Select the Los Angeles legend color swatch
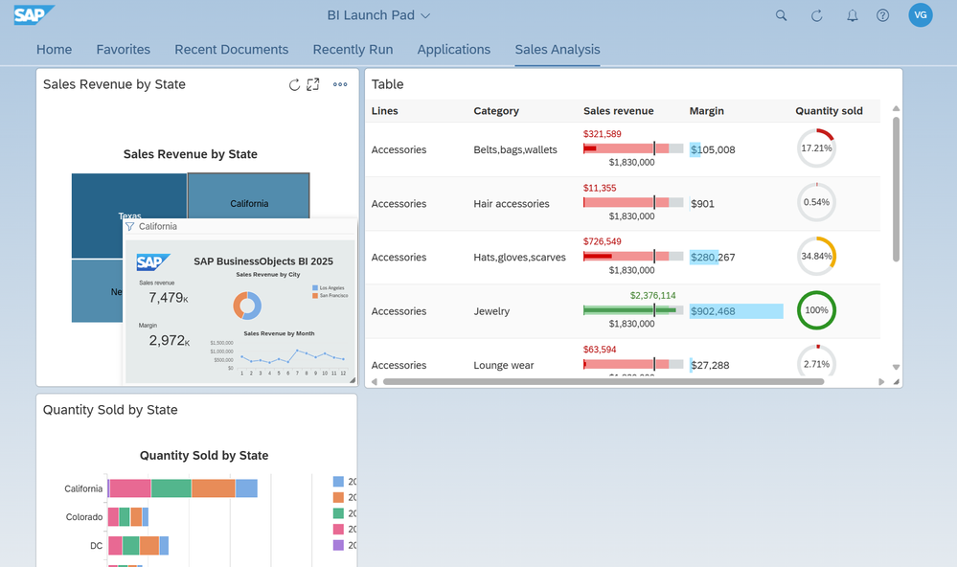 click(317, 287)
